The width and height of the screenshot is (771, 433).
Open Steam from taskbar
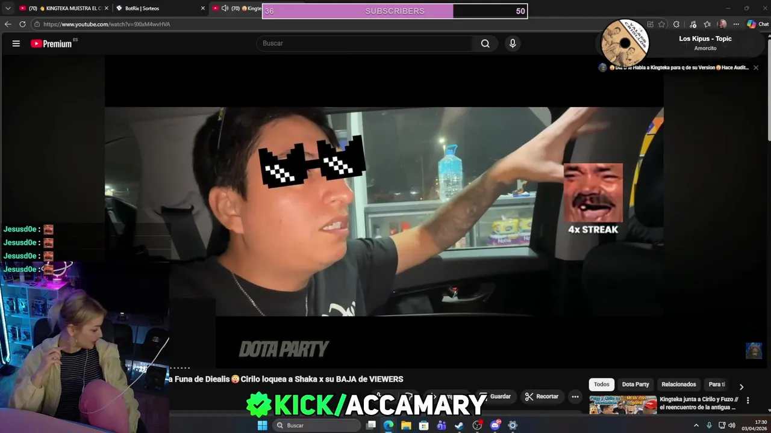tap(459, 425)
